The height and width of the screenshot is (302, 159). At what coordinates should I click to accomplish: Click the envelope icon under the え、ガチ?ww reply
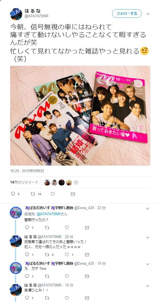(x=87, y=276)
